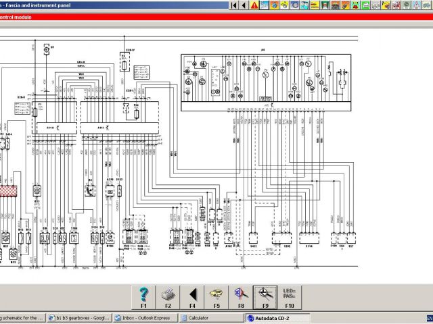Click the previous page arrow in top toolbar
433x324 pixels.
[x=244, y=5]
